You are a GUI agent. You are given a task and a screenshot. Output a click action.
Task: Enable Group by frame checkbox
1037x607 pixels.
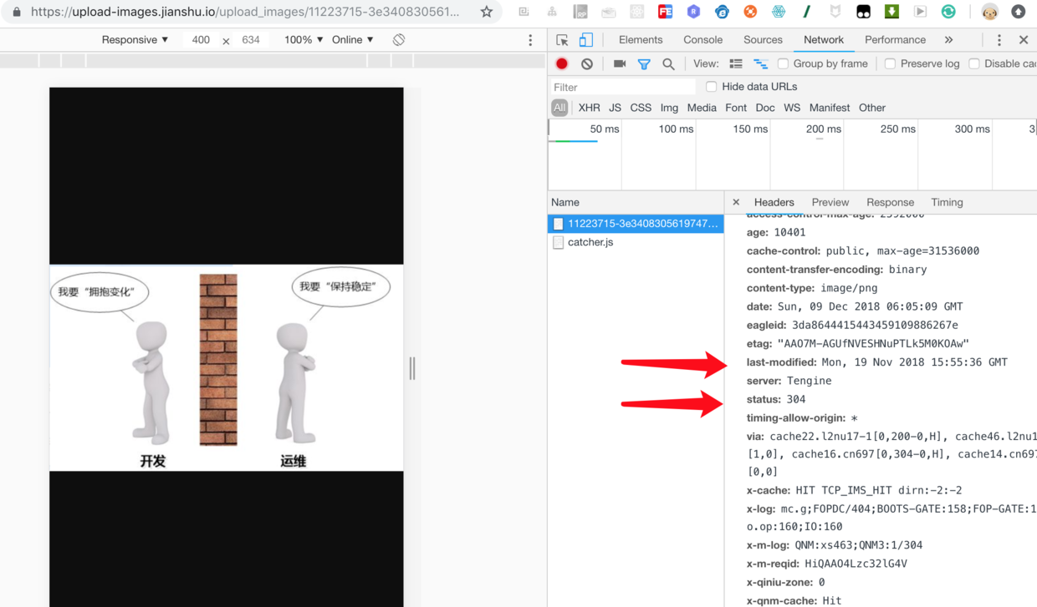(x=784, y=63)
